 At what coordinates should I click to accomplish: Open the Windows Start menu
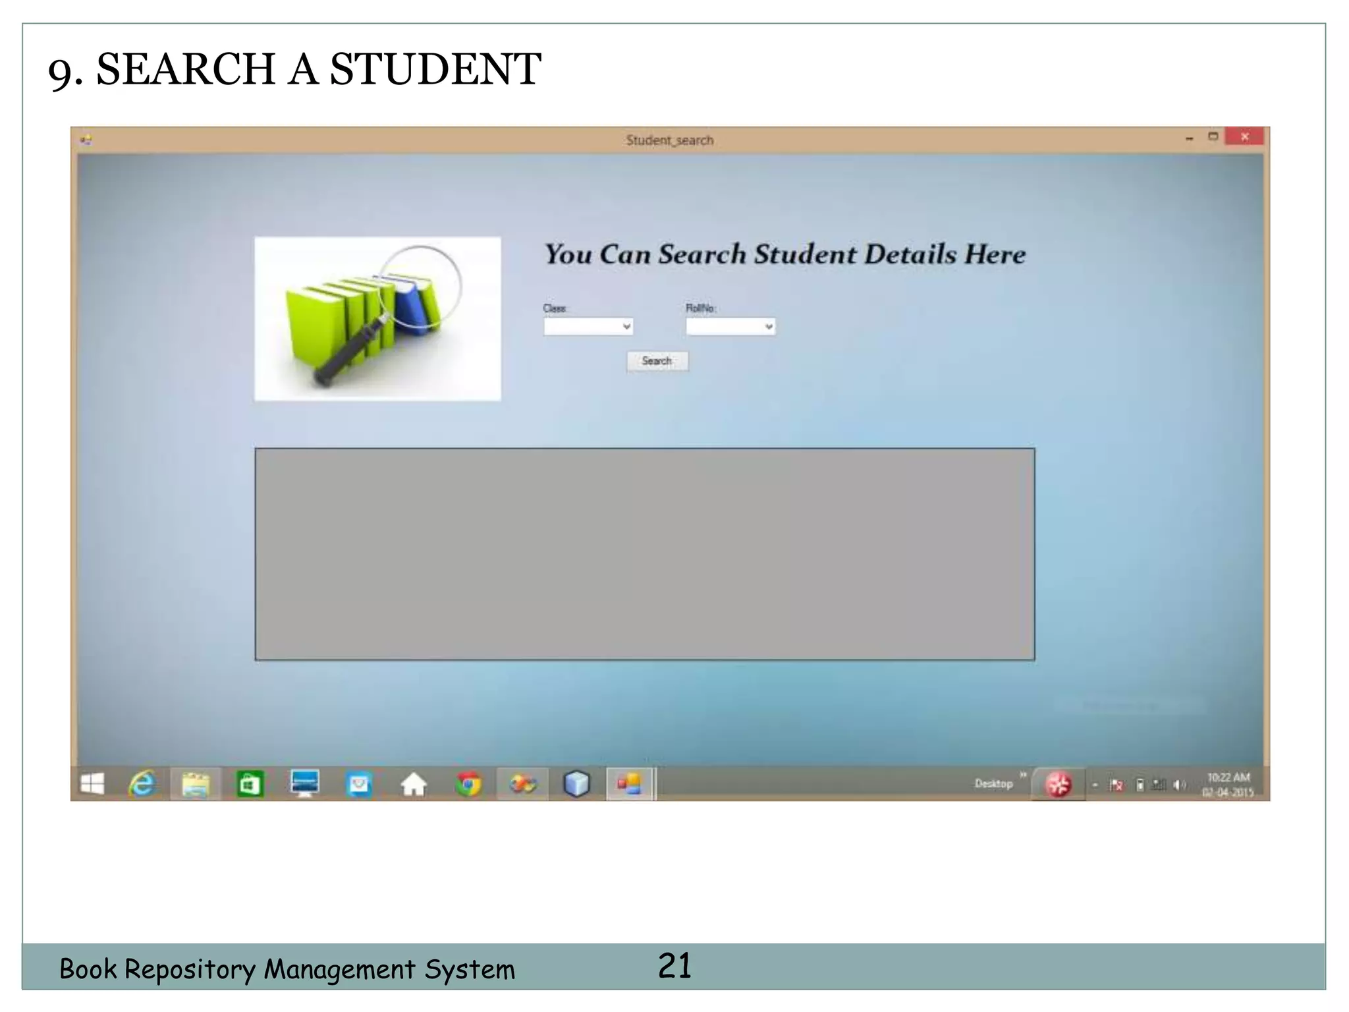click(x=92, y=784)
